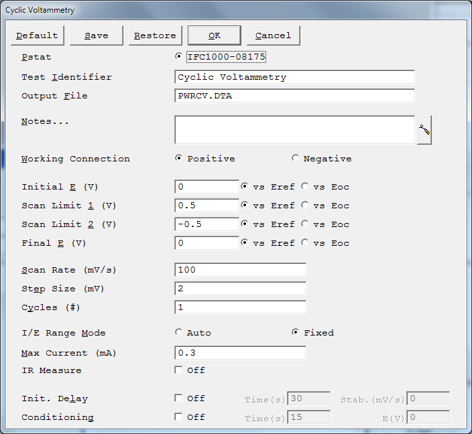Click the Step Size field
Image resolution: width=472 pixels, height=434 pixels.
tap(241, 289)
